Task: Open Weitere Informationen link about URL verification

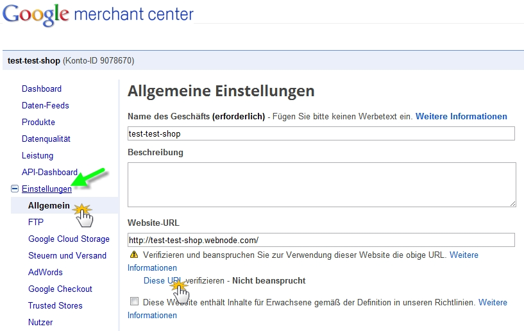Action: tap(464, 255)
